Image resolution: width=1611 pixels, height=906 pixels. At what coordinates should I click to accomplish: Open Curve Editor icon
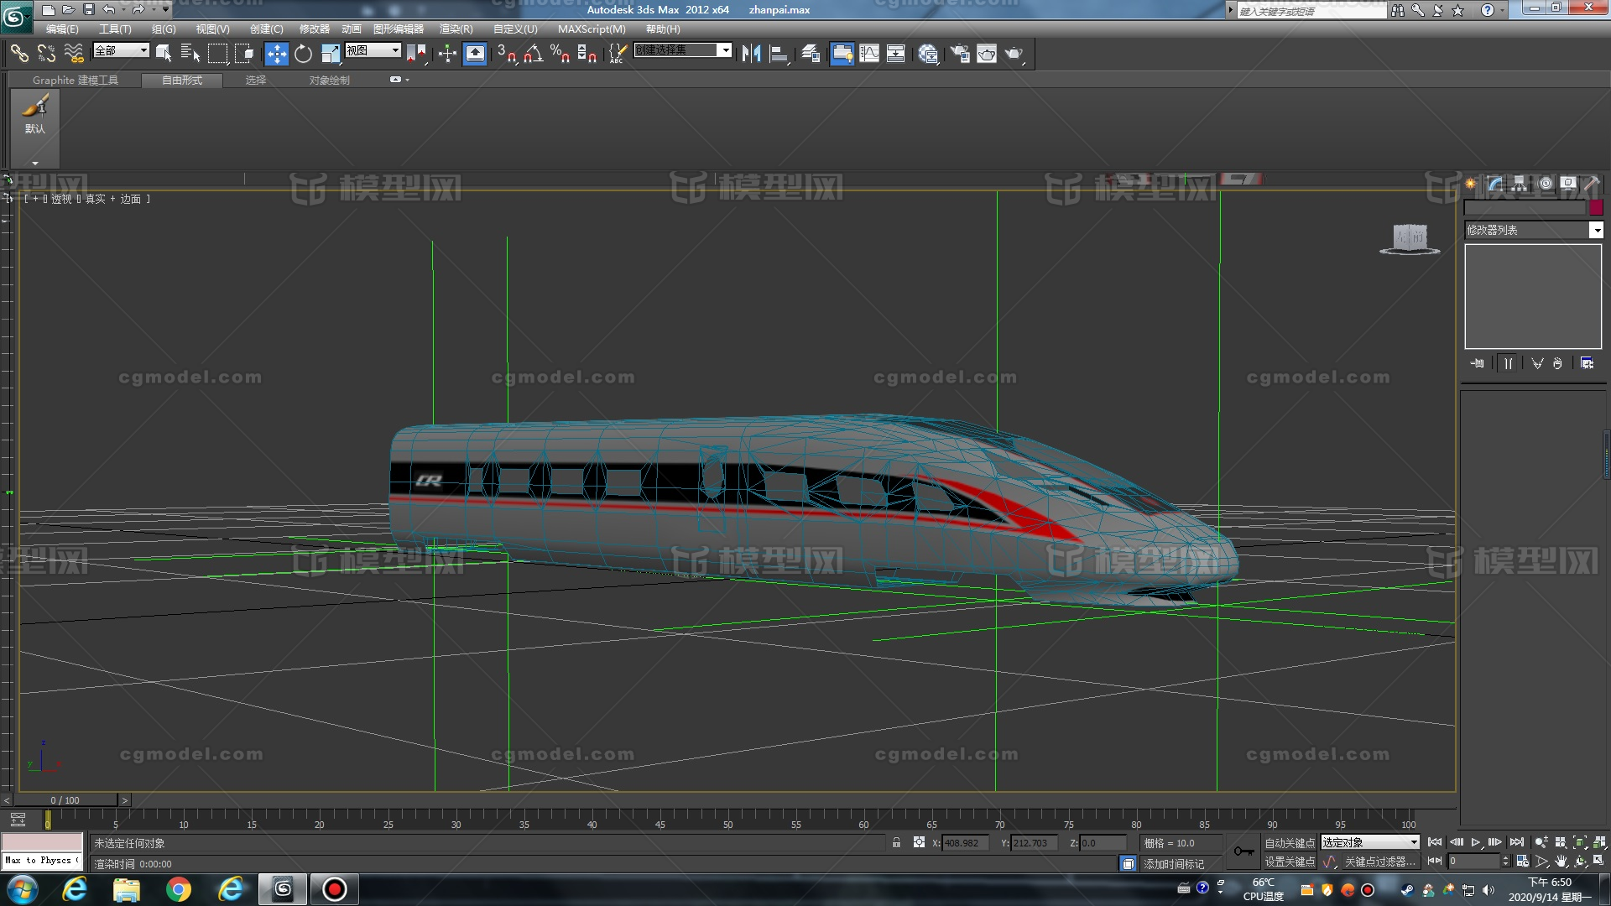(869, 54)
